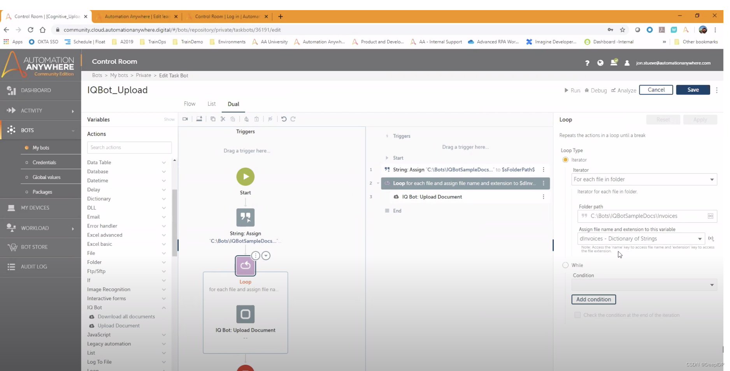730x371 pixels.
Task: Open the Activity sidebar section
Action: coord(40,110)
